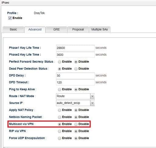Enable Force UDP Encapsulation

60,138
